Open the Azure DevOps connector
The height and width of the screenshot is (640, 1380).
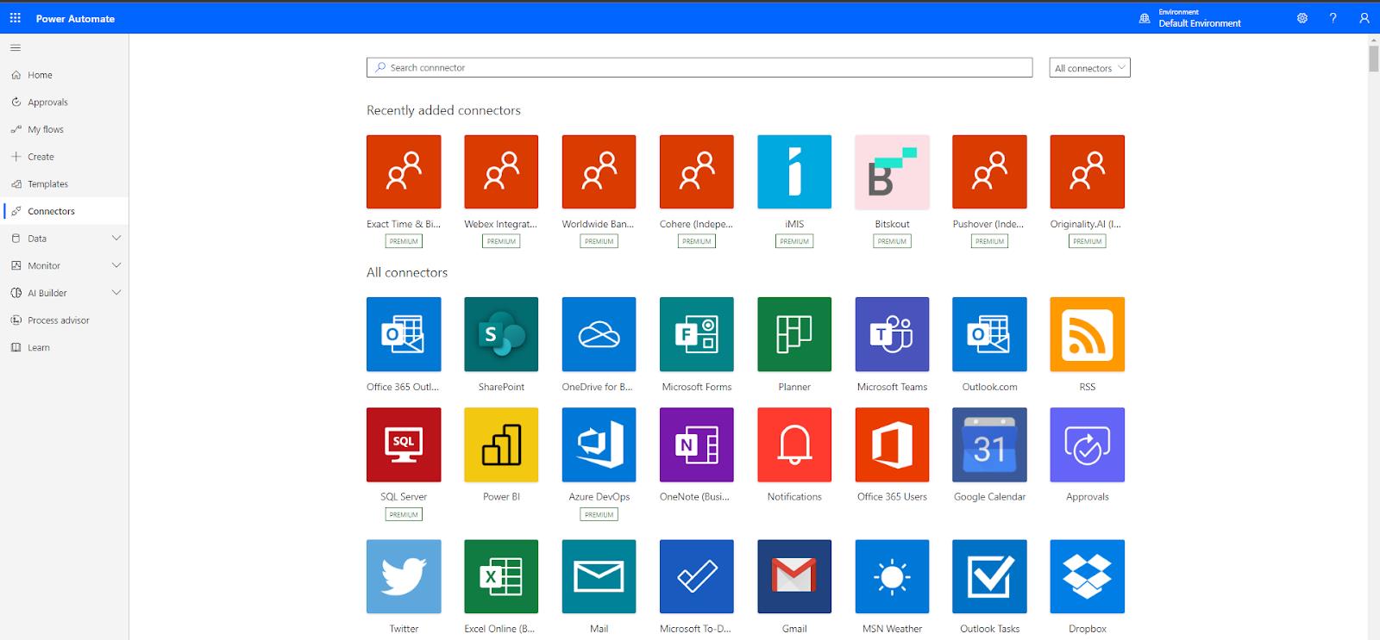tap(599, 444)
